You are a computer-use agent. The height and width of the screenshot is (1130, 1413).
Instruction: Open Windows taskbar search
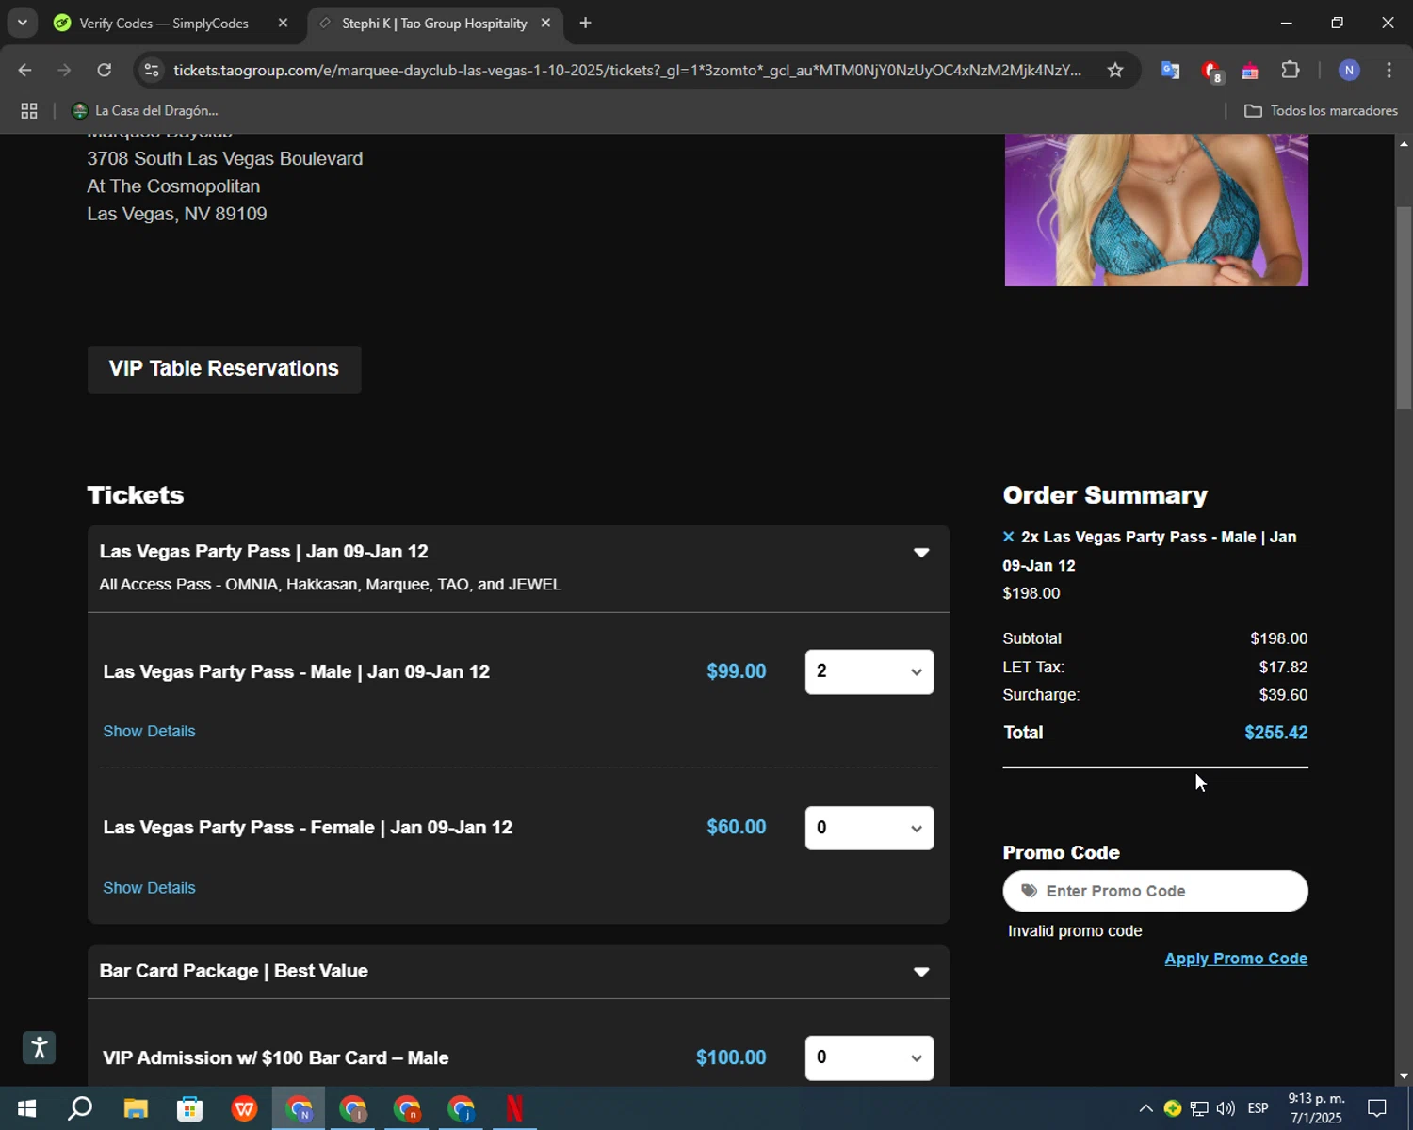click(x=80, y=1108)
